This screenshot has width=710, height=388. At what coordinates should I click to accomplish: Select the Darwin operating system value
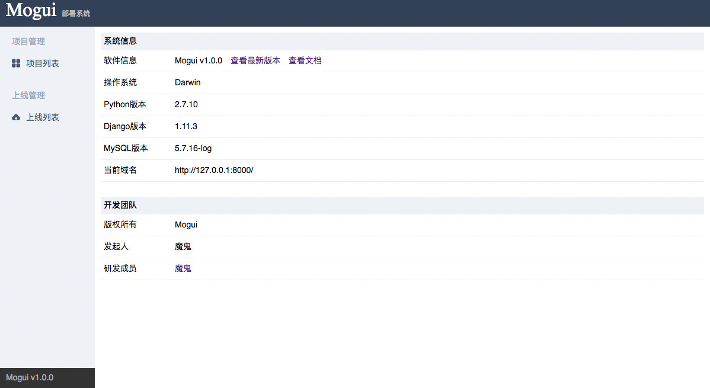click(x=187, y=82)
